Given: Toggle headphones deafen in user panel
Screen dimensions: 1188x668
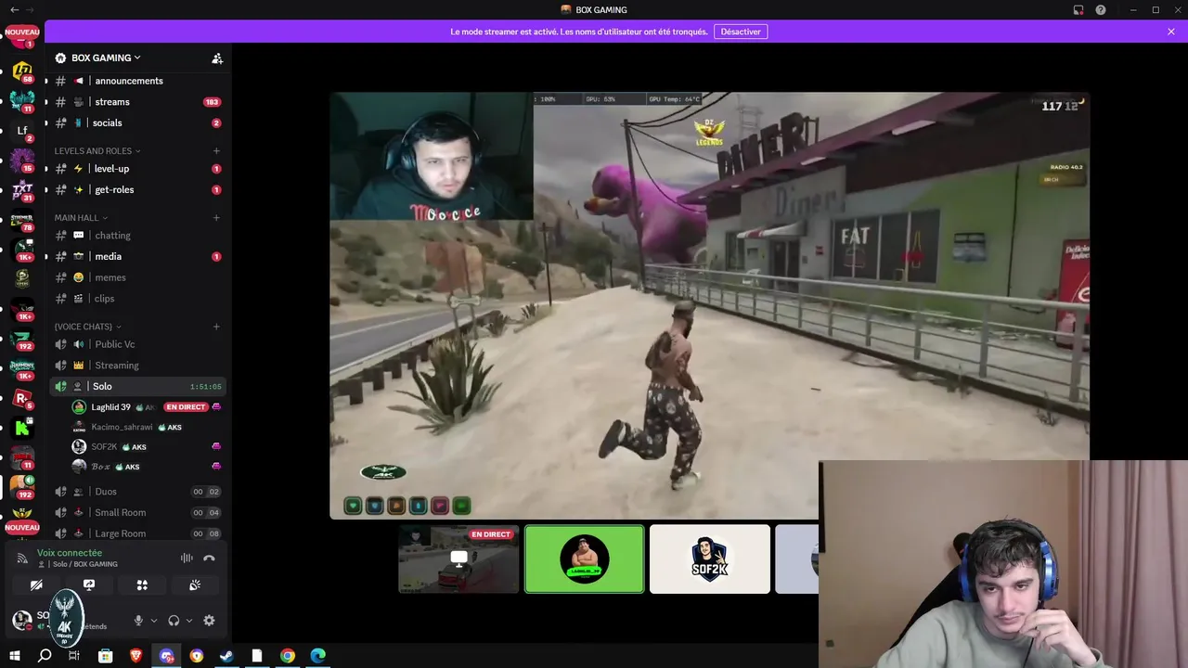Looking at the screenshot, I should pos(174,621).
